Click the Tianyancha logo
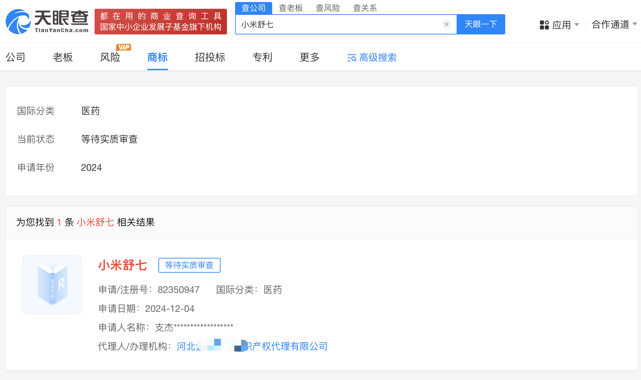Viewport: 641px width, 380px height. click(47, 21)
